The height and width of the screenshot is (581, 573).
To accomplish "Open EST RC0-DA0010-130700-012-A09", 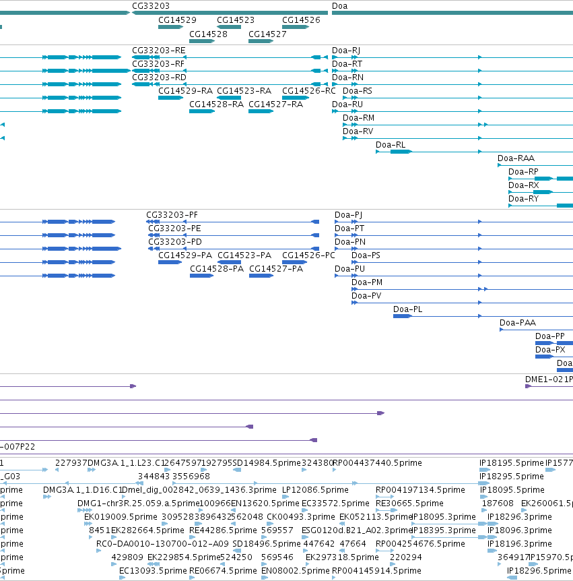I will pyautogui.click(x=162, y=543).
